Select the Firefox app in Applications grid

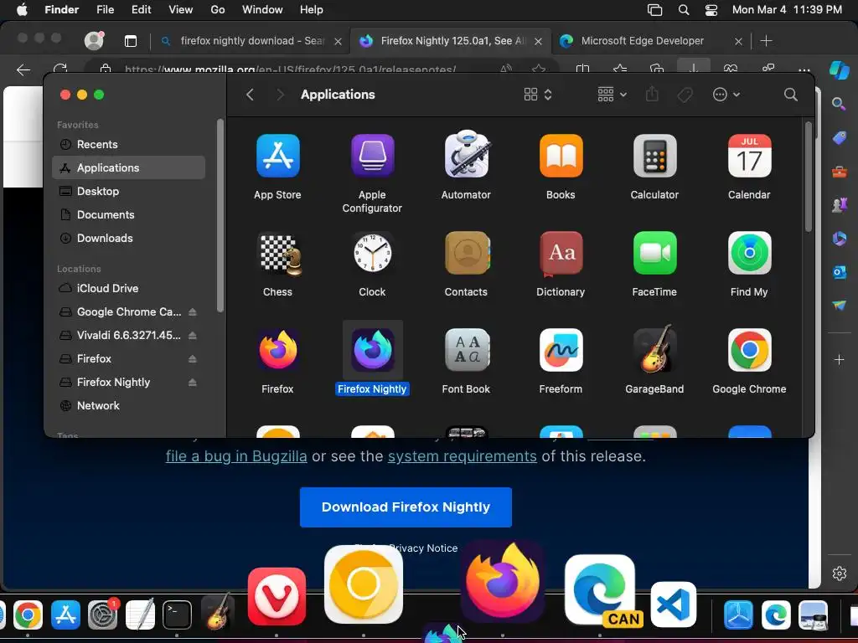coord(278,350)
